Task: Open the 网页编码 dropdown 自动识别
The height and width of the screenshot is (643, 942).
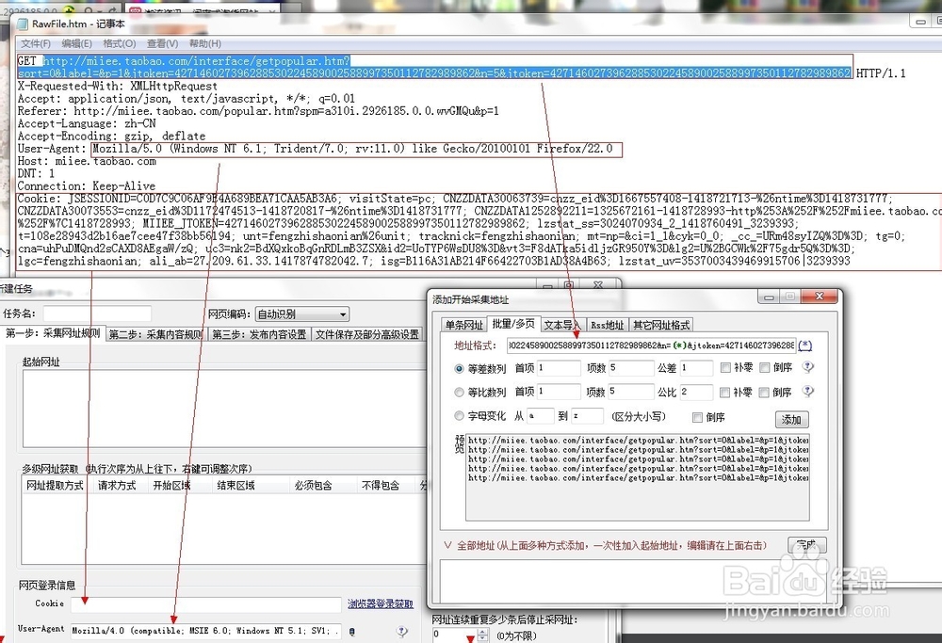Action: (302, 314)
